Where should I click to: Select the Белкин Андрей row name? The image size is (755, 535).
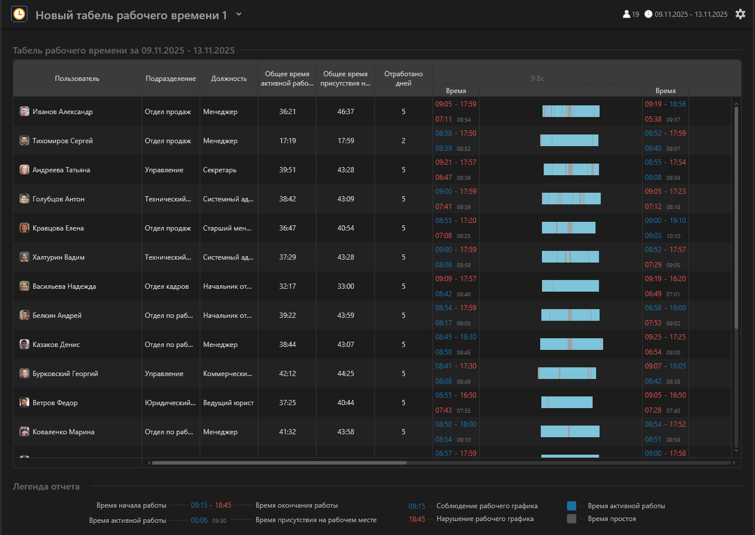pos(57,316)
